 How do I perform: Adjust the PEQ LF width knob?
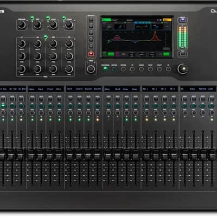coord(22,44)
